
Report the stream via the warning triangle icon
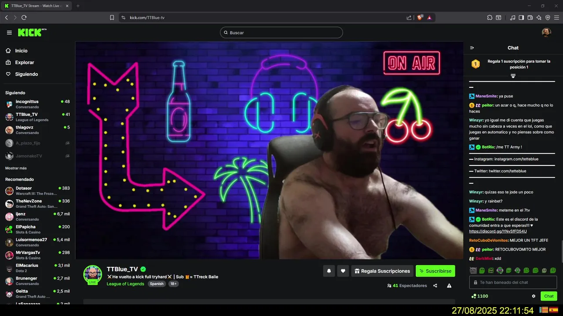(449, 286)
